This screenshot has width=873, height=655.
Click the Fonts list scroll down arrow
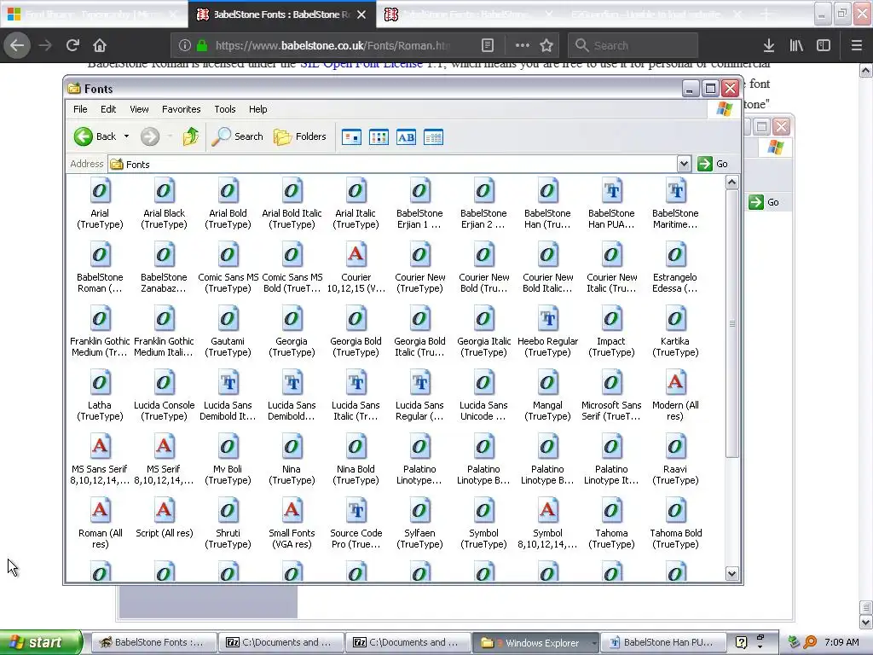(732, 574)
